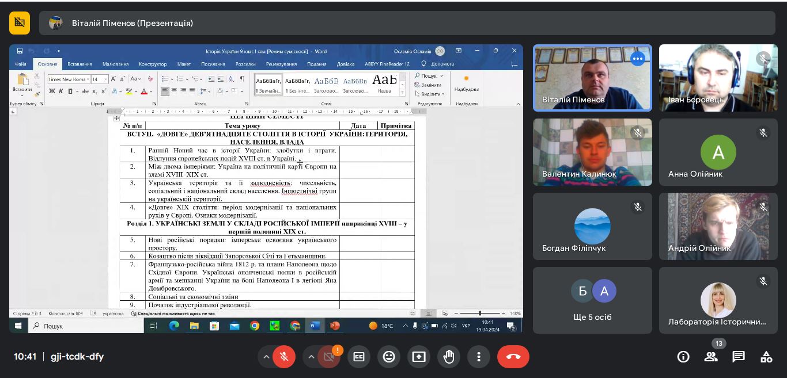Unmute the microphone

[284, 357]
